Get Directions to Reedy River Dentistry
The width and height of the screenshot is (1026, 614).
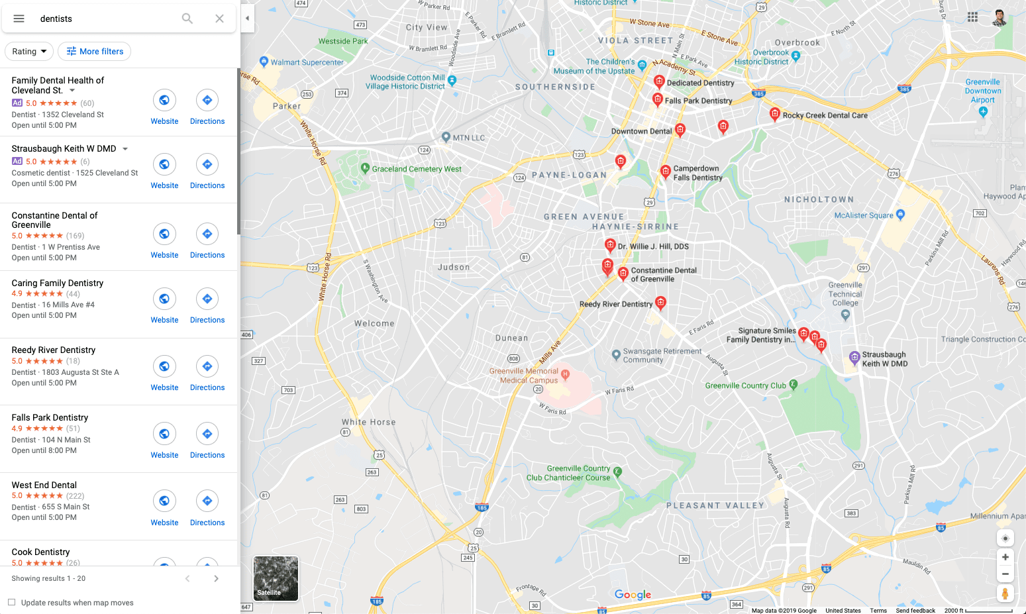pos(207,366)
